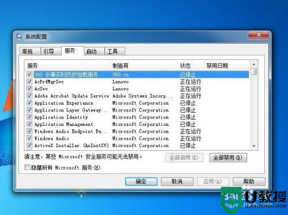Uncheck Application Identity service checkbox
The height and width of the screenshot is (215, 288).
click(x=29, y=117)
